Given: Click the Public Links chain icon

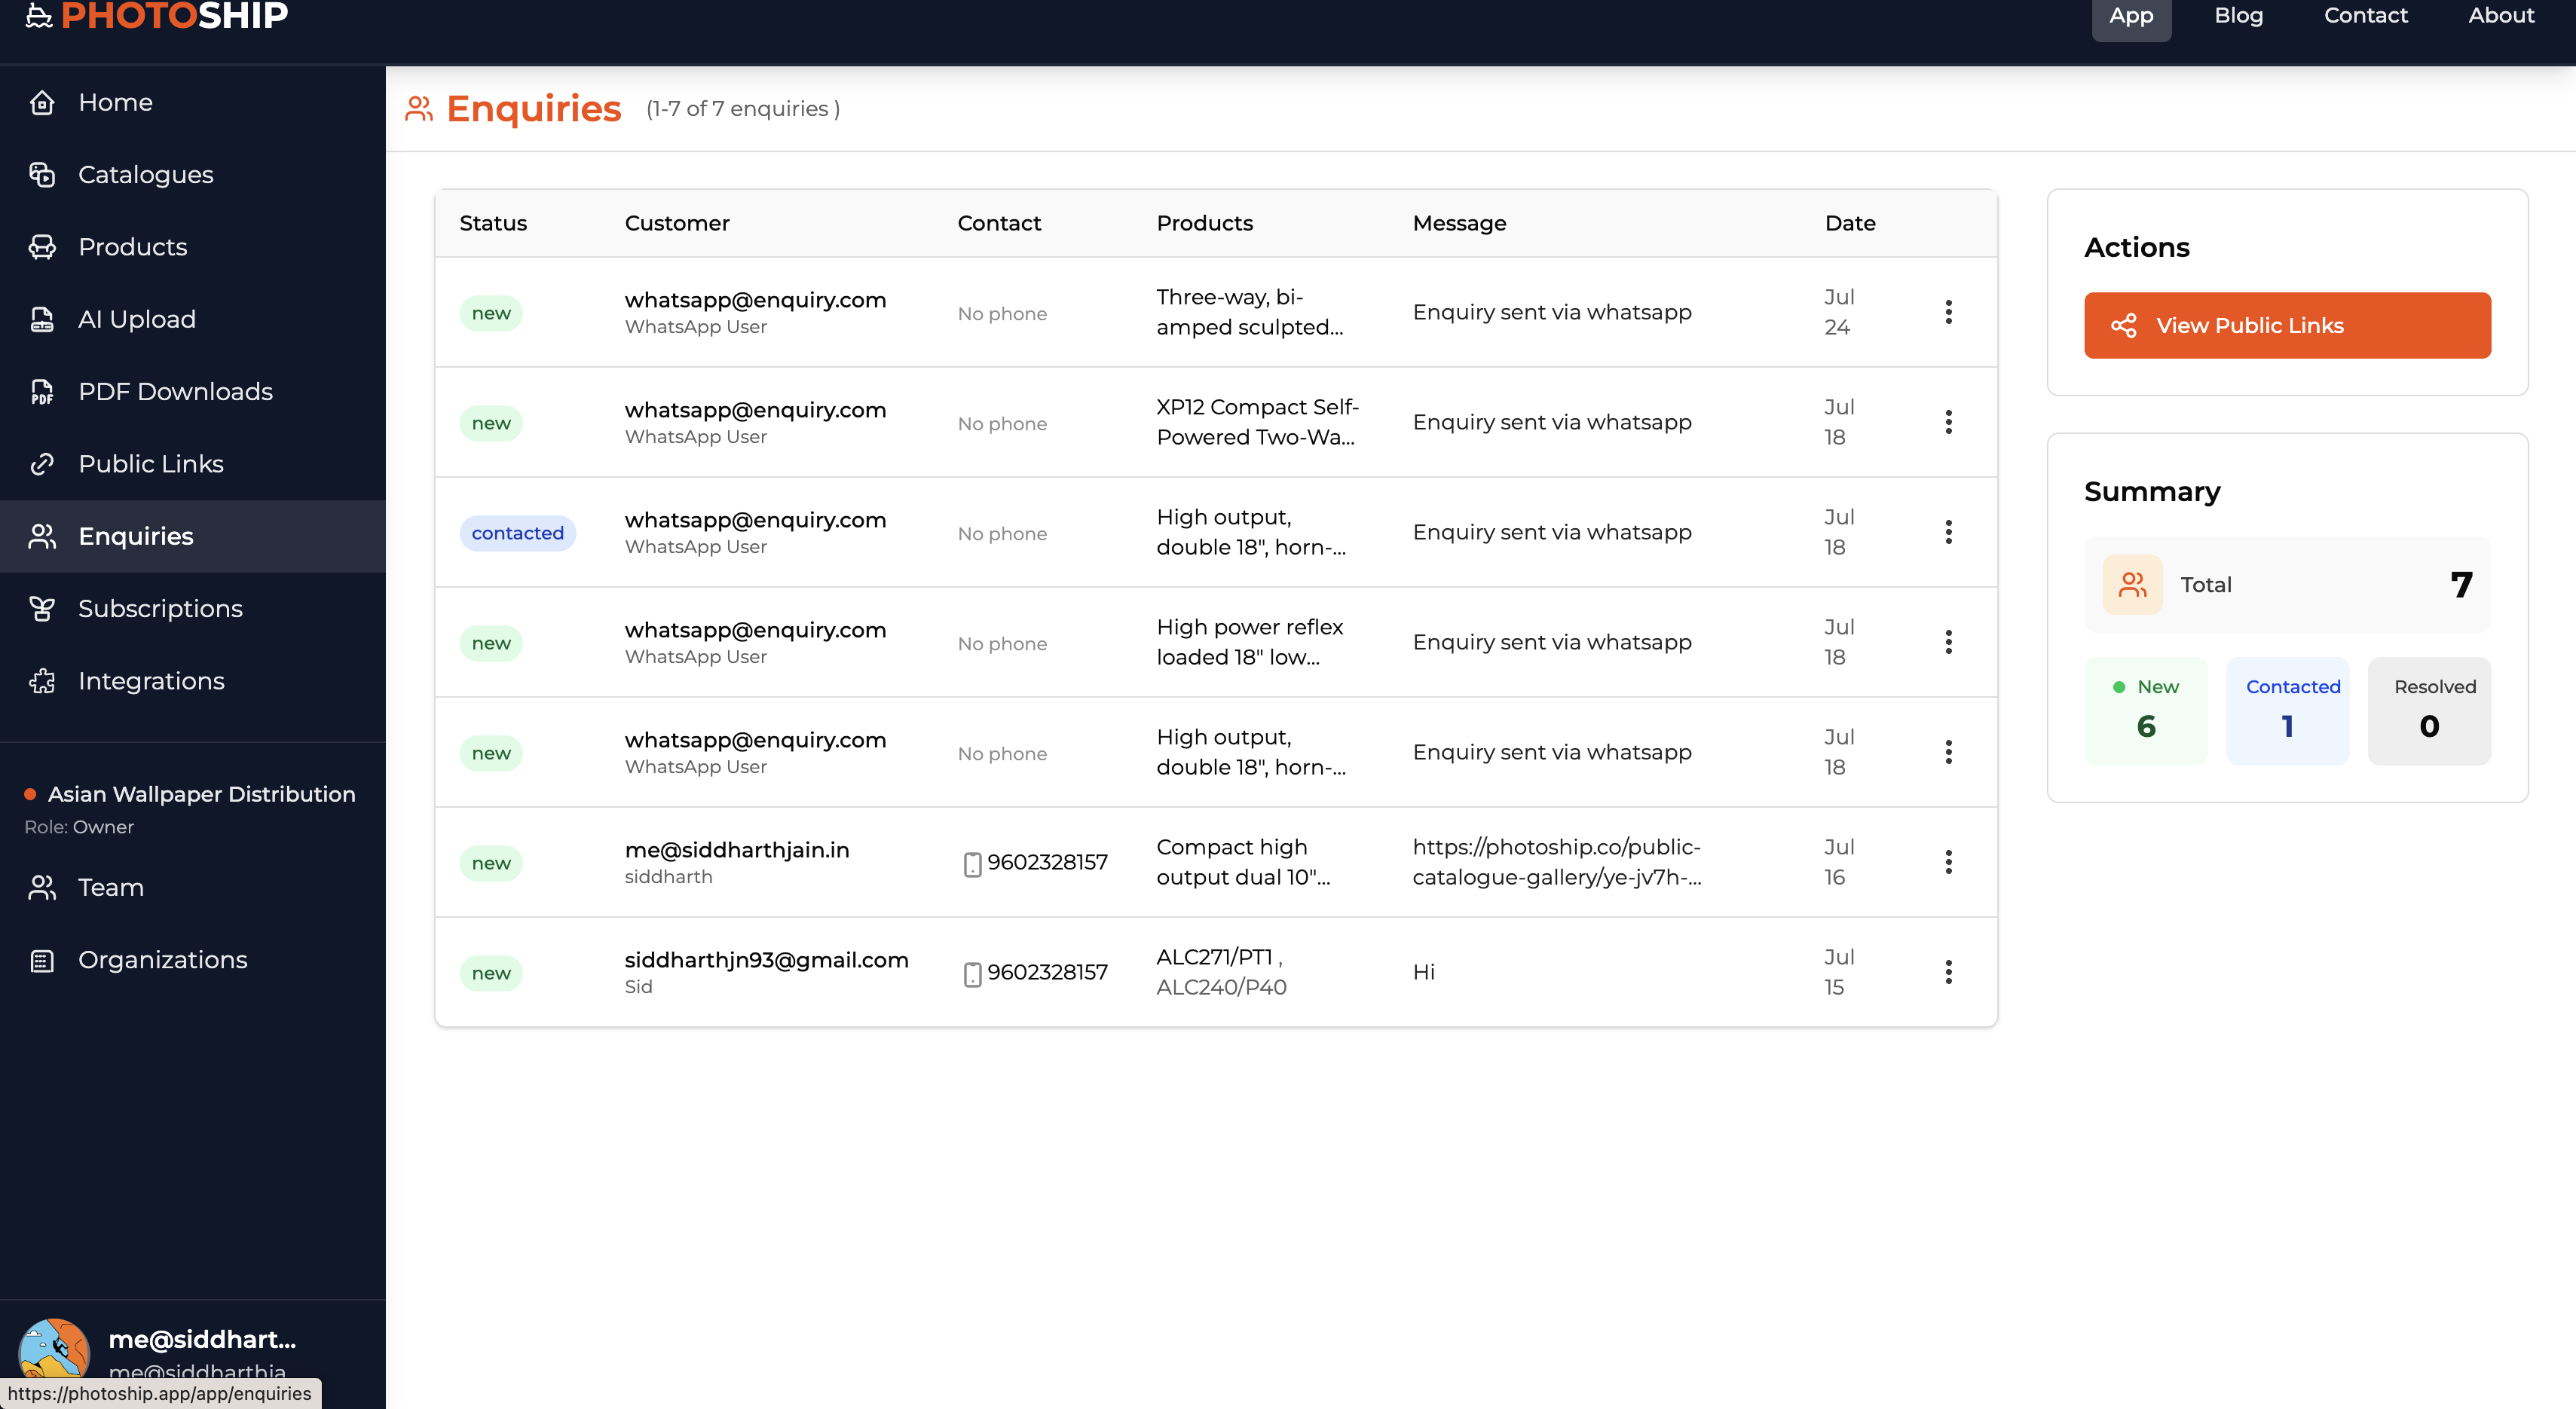Looking at the screenshot, I should [42, 464].
